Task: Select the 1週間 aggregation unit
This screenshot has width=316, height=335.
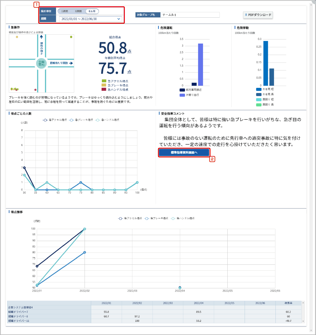Action: [x=65, y=11]
